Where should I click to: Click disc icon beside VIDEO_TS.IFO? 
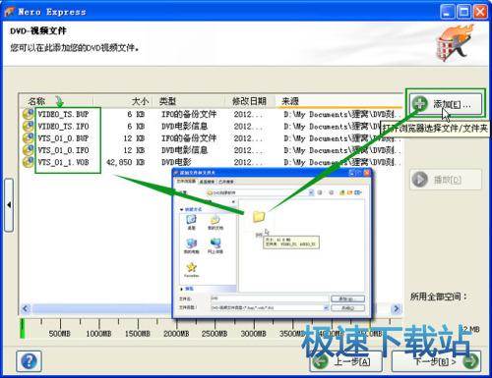click(29, 127)
